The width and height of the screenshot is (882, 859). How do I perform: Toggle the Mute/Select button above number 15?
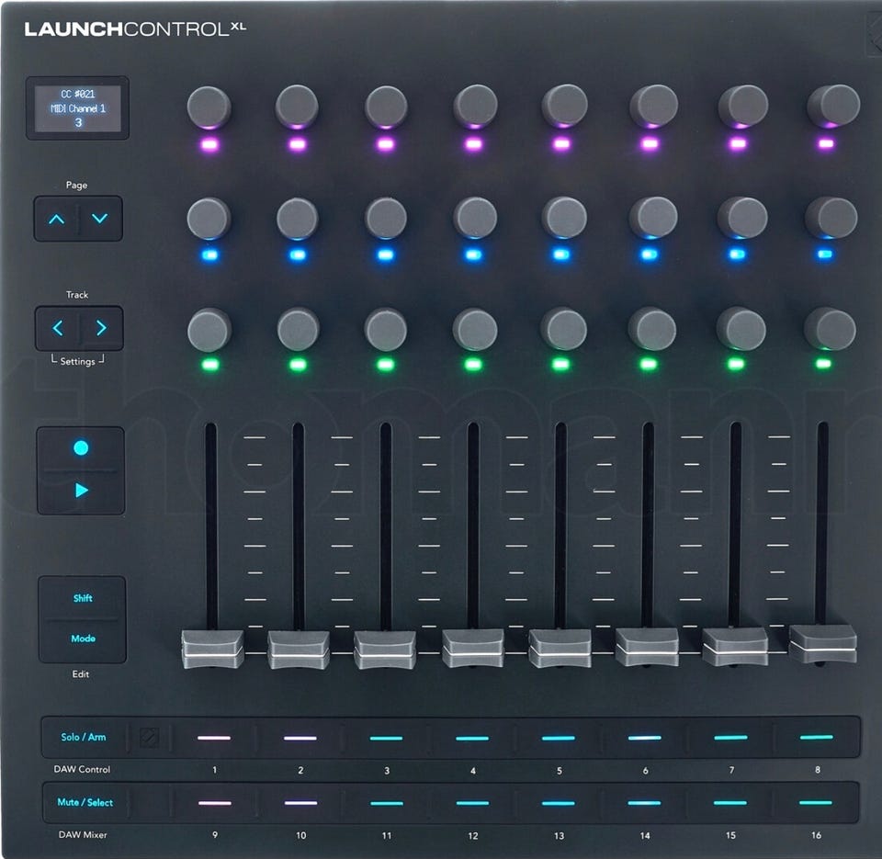pyautogui.click(x=730, y=803)
